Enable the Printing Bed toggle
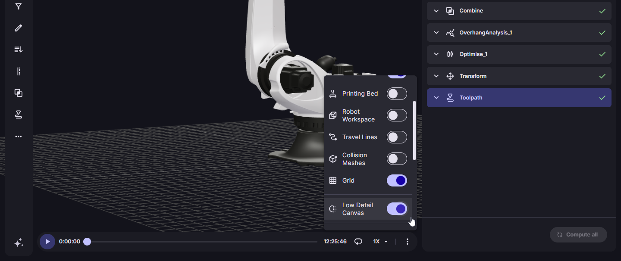Image resolution: width=621 pixels, height=261 pixels. click(397, 93)
